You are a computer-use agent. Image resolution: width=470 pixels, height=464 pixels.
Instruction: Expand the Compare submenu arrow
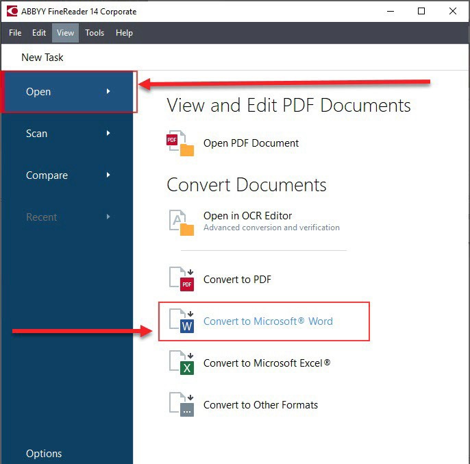(108, 175)
